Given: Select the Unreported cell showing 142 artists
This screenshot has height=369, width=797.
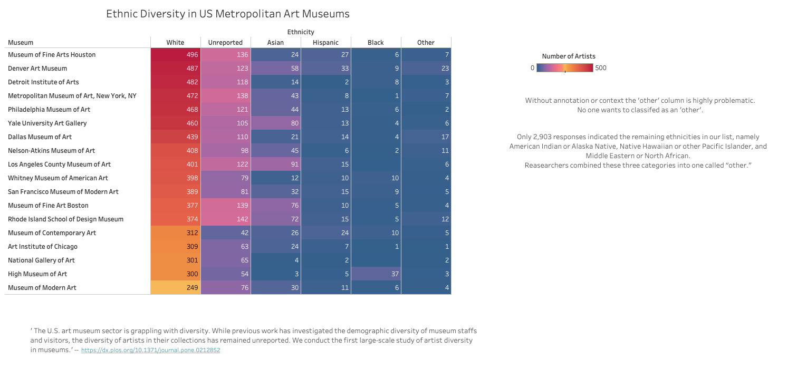Looking at the screenshot, I should pos(225,219).
